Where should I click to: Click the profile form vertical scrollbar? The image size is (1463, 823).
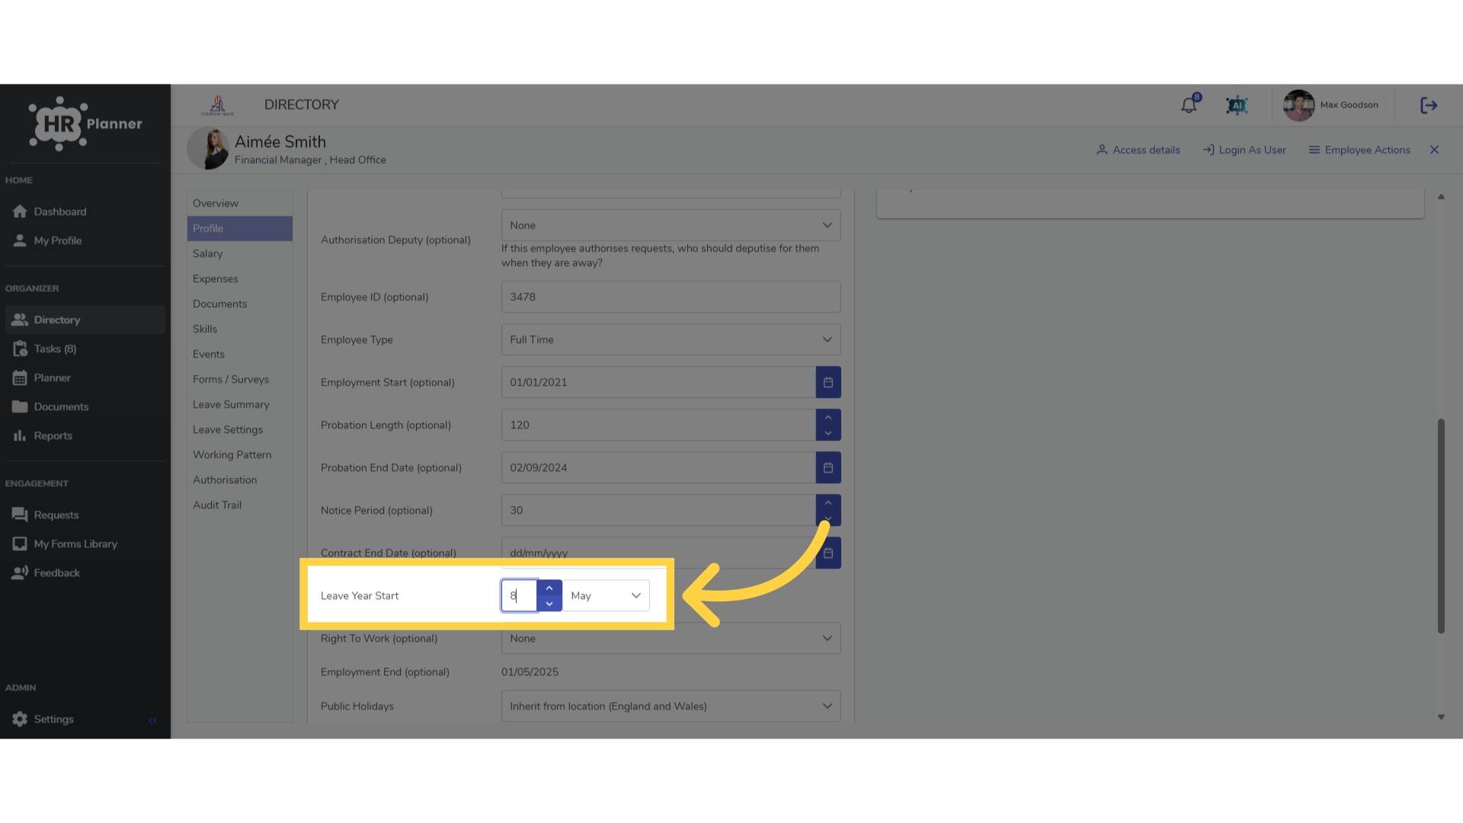click(x=1441, y=526)
